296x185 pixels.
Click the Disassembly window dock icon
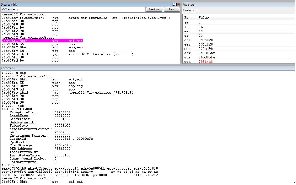[x=174, y=4]
